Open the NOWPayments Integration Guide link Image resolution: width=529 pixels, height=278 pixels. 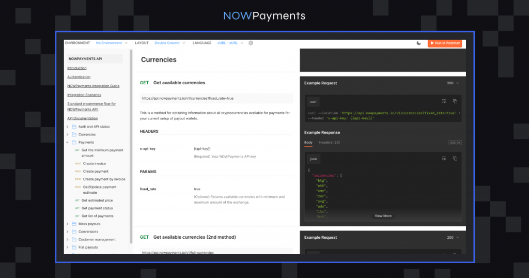point(93,86)
